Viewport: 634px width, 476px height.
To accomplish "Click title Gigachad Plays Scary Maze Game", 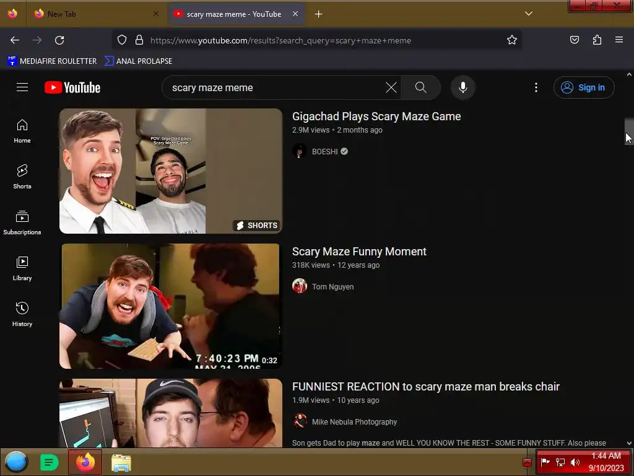I will 376,117.
